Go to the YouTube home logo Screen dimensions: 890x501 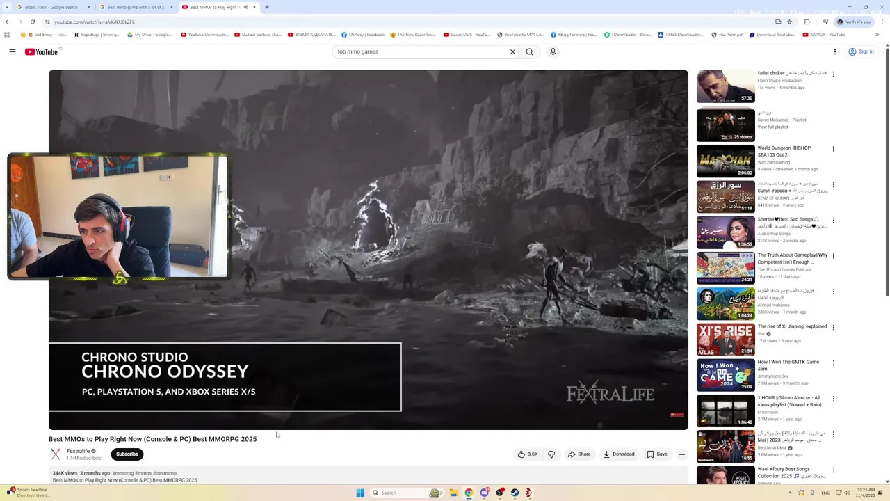pos(41,51)
